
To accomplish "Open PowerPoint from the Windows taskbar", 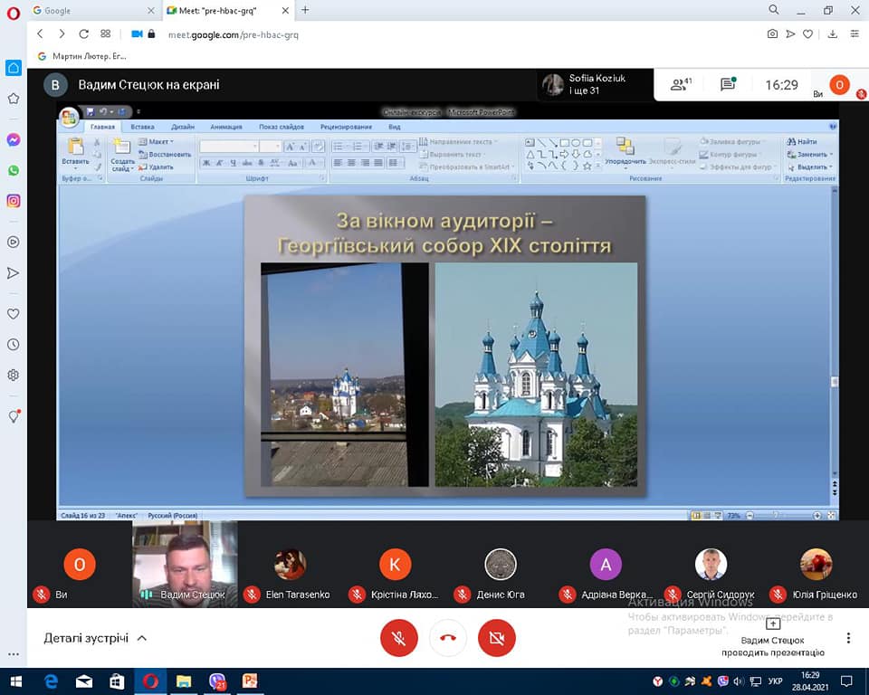I will click(x=250, y=681).
